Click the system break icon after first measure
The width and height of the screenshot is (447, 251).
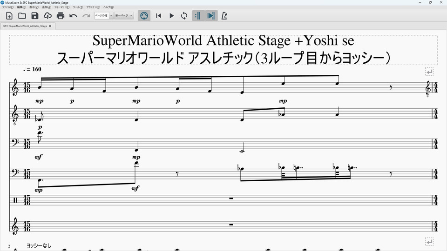(x=429, y=72)
